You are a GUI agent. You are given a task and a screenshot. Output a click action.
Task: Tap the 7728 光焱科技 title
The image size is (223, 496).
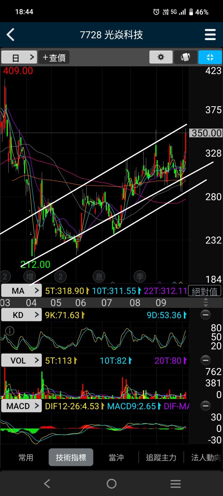pos(111,35)
